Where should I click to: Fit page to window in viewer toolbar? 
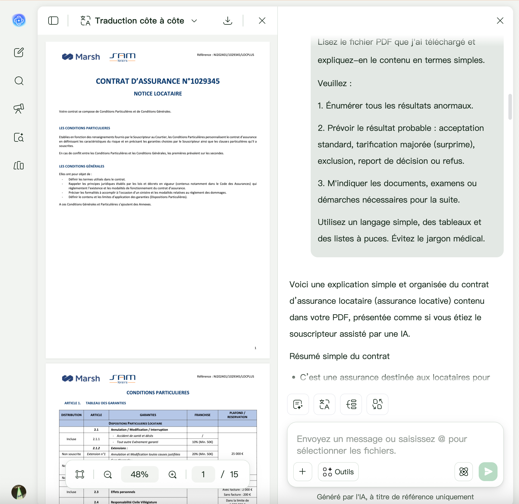(x=80, y=474)
